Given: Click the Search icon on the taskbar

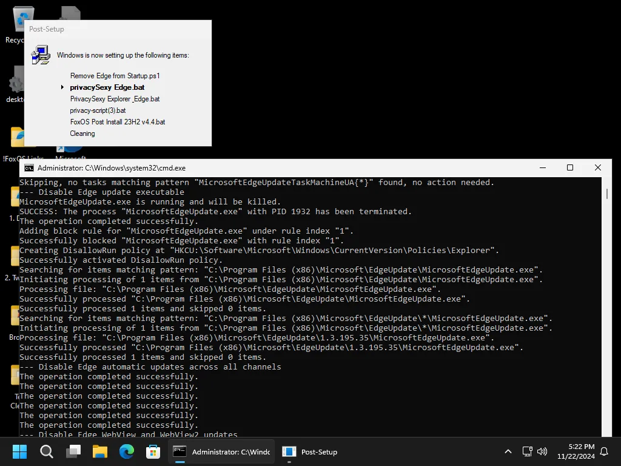Looking at the screenshot, I should pyautogui.click(x=46, y=451).
